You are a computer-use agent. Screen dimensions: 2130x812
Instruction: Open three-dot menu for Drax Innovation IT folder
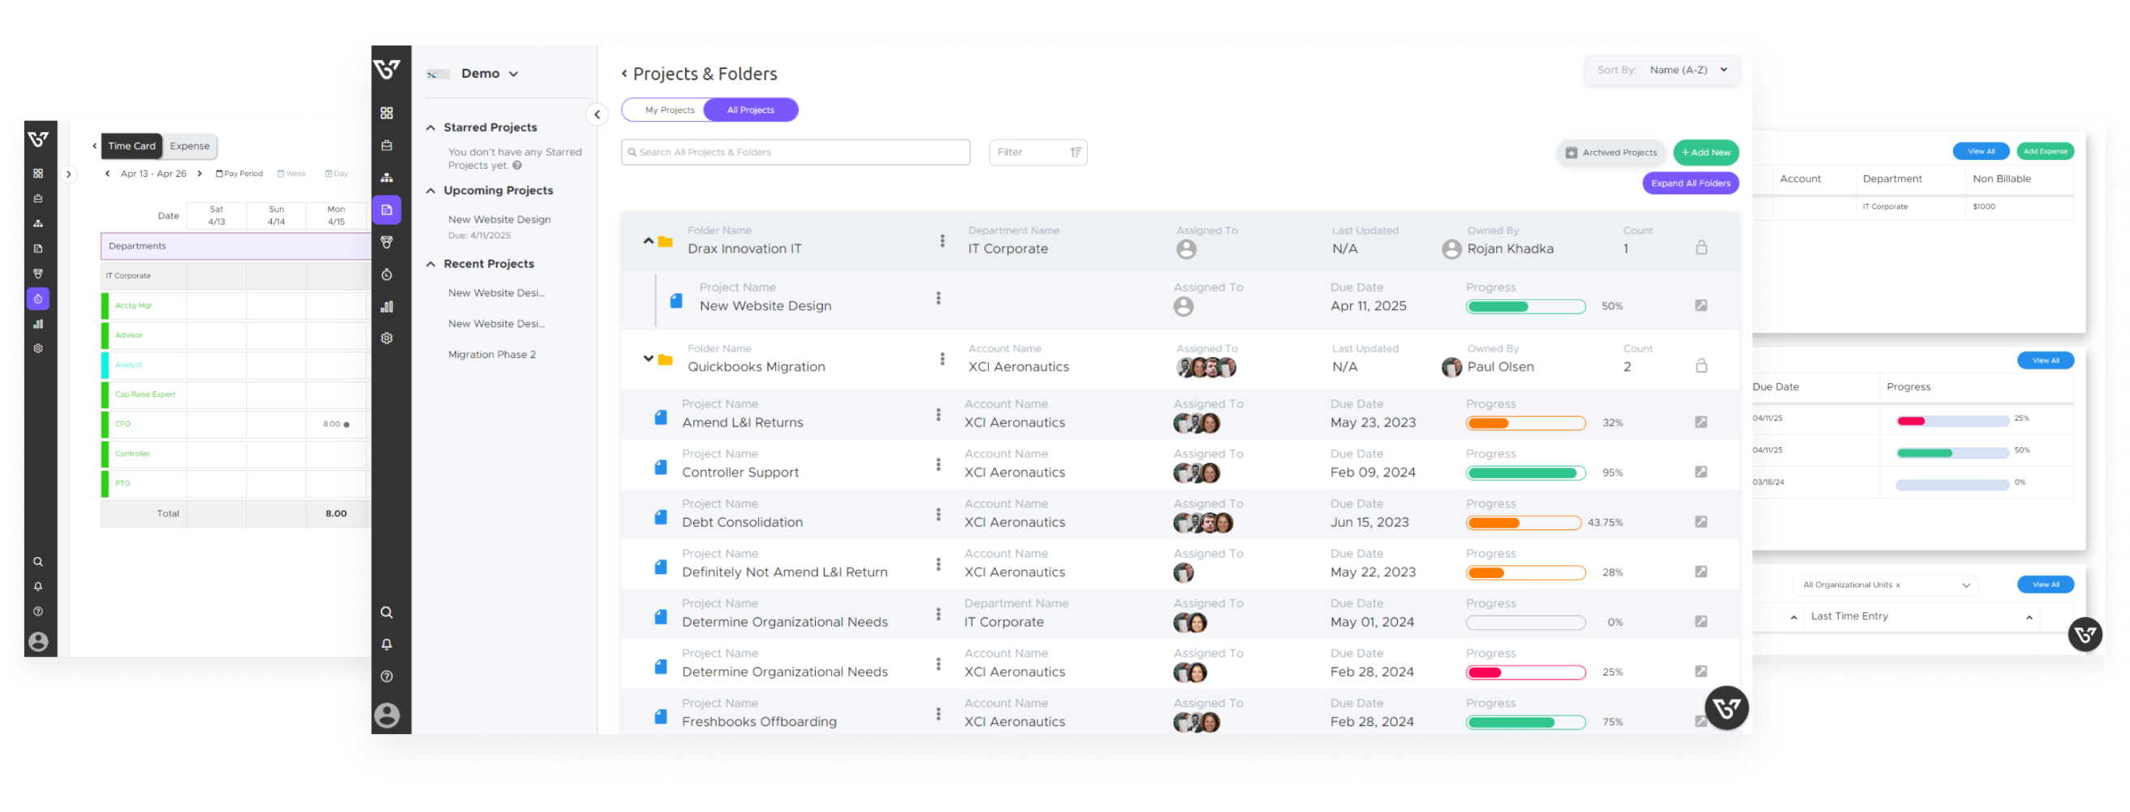pyautogui.click(x=942, y=240)
